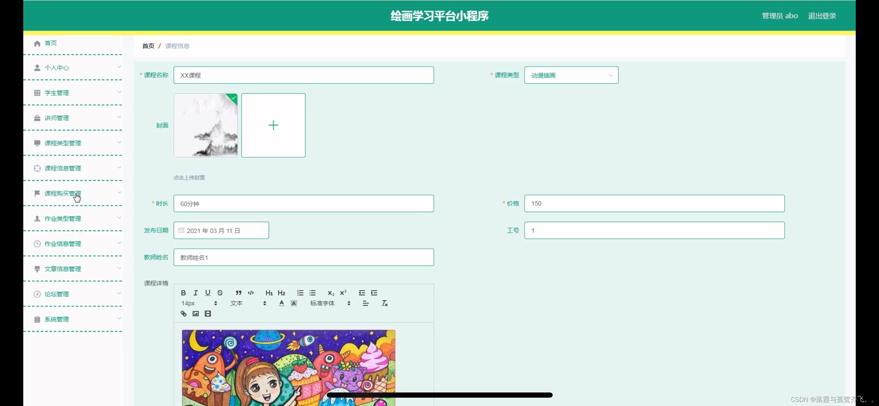
Task: Click the 点击上传封面 hint text
Action: [189, 178]
